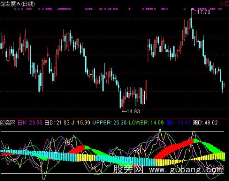Click the J: 15.99 indicator value
229x181 pixels.
pyautogui.click(x=81, y=122)
